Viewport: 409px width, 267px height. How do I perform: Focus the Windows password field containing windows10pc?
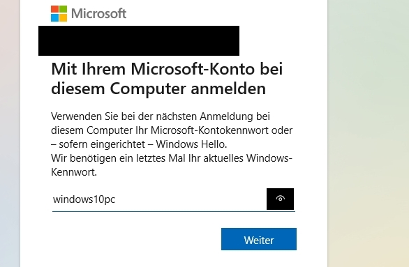[x=159, y=199]
